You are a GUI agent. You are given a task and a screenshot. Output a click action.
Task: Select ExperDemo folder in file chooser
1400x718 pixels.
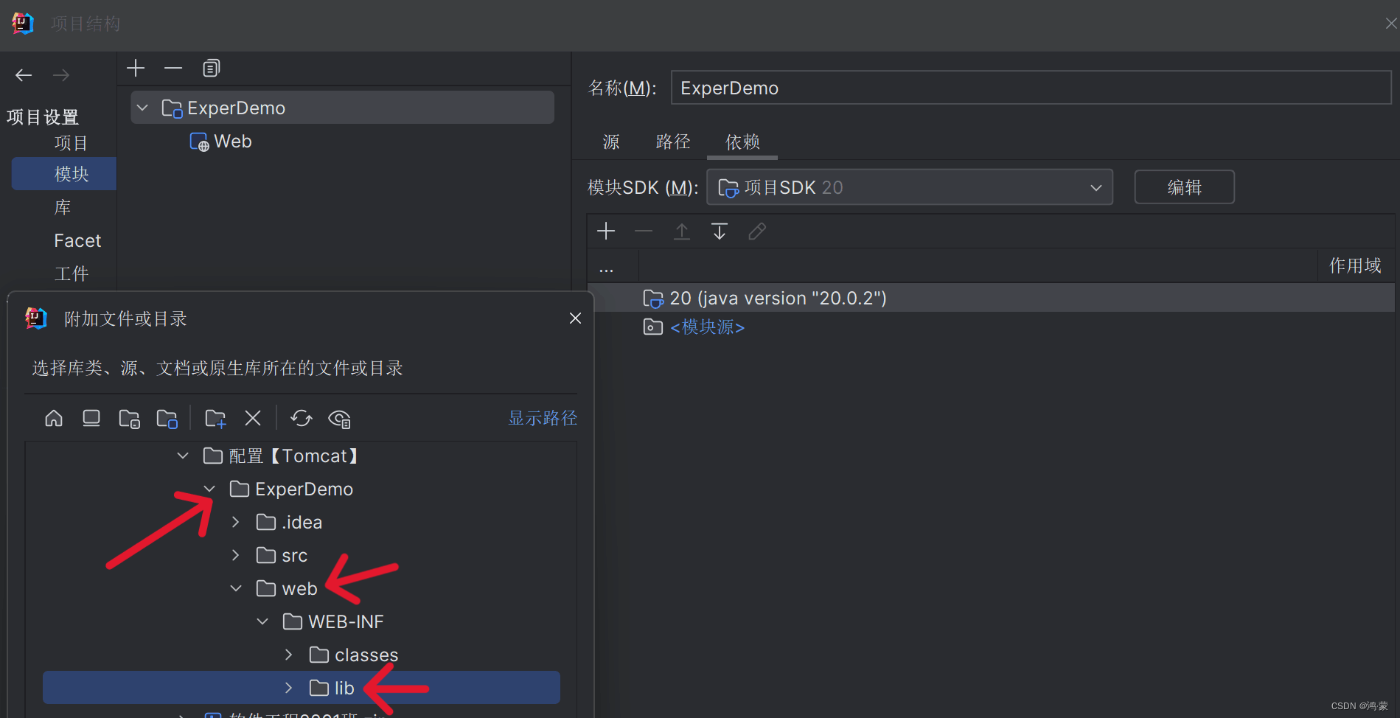(x=291, y=489)
